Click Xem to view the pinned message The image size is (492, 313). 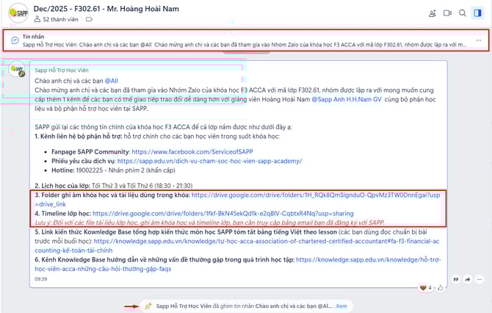[x=341, y=305]
